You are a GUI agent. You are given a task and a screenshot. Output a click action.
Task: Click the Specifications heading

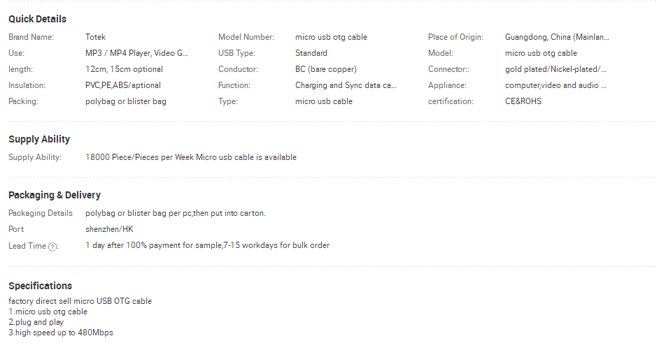(41, 286)
